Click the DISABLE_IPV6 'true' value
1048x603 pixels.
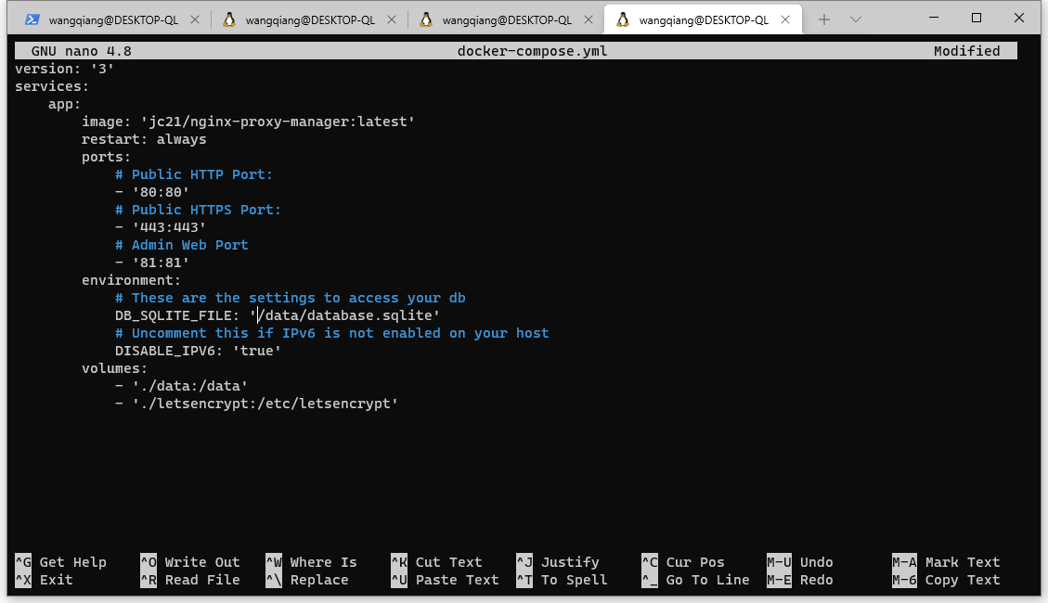click(x=256, y=351)
